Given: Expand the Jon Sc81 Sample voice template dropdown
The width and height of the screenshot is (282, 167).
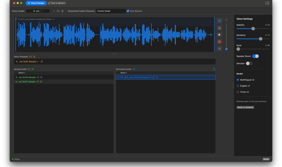Looking at the screenshot, I should (29, 62).
